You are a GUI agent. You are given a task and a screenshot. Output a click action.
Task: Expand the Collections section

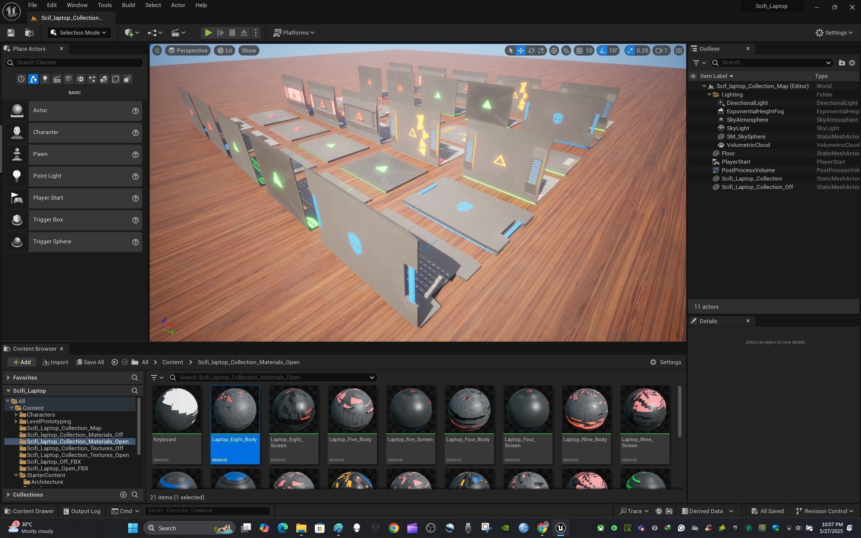(8, 495)
